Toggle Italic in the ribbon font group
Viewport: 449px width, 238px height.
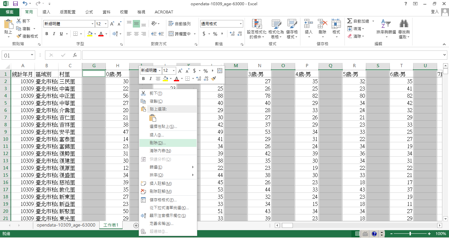tap(54, 34)
